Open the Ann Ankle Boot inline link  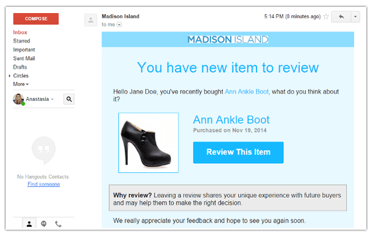(247, 92)
